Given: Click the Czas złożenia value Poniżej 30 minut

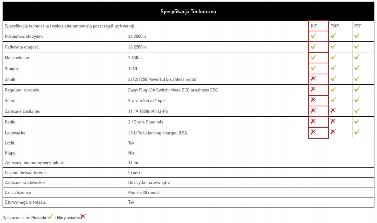Looking at the screenshot, I should [143, 192].
